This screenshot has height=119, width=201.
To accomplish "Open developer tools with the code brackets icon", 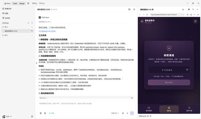I will [x=195, y=15].
